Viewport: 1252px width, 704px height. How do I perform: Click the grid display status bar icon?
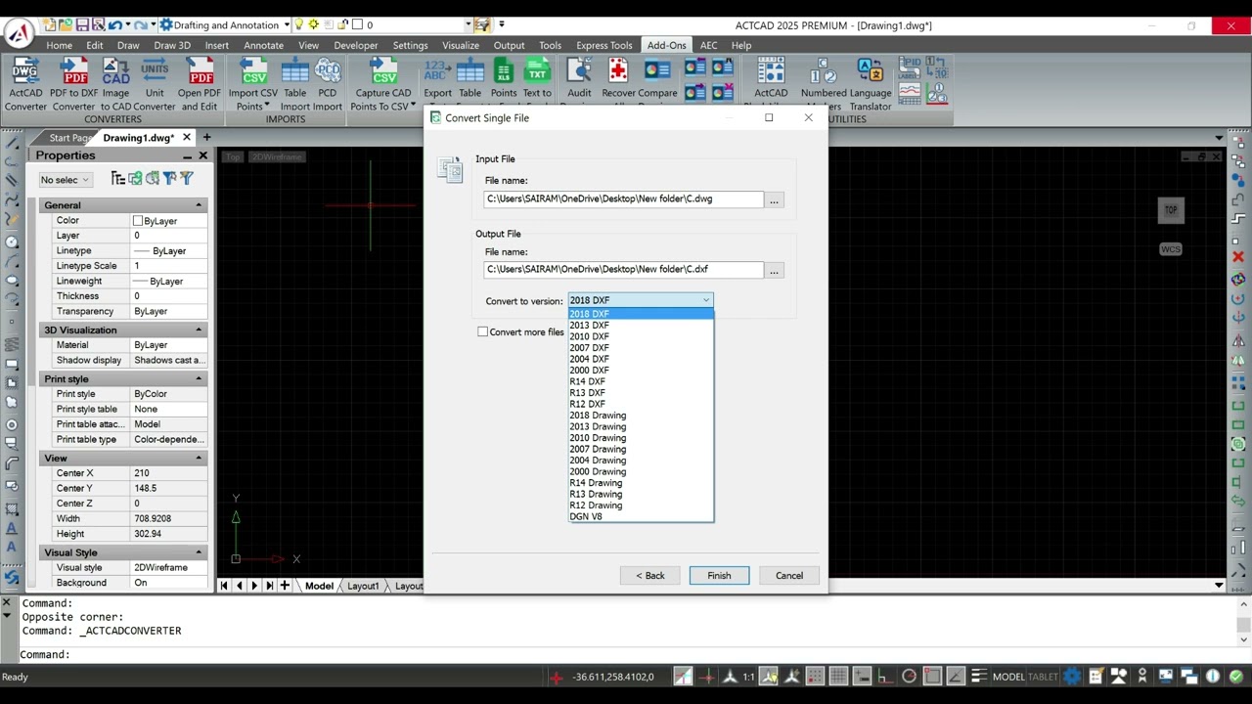(838, 677)
